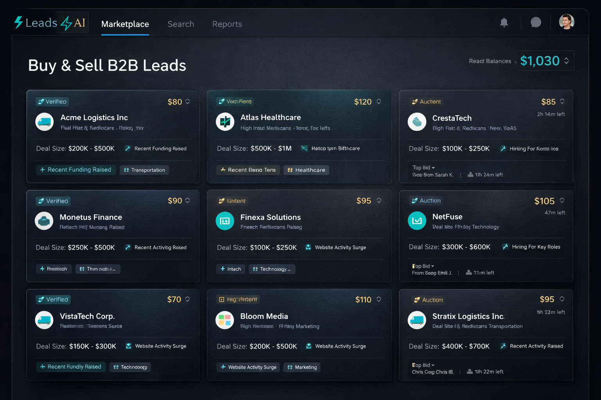
Task: Select the Marketing tag on Bloom Media card
Action: click(302, 367)
